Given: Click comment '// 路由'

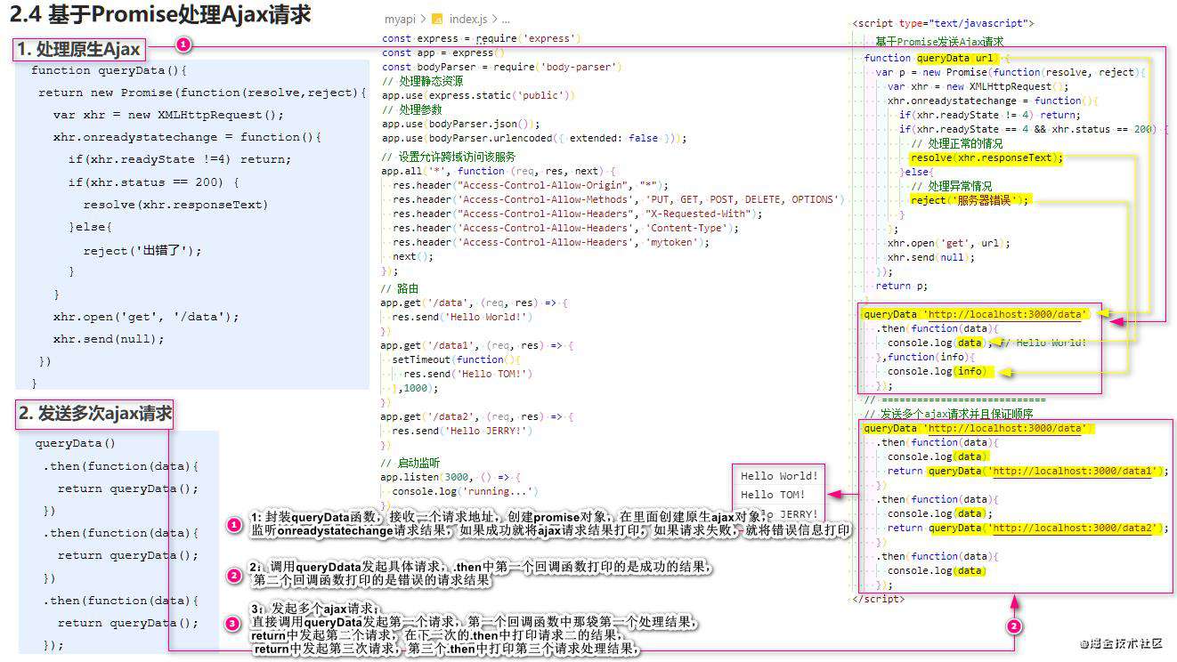Looking at the screenshot, I should pos(400,288).
